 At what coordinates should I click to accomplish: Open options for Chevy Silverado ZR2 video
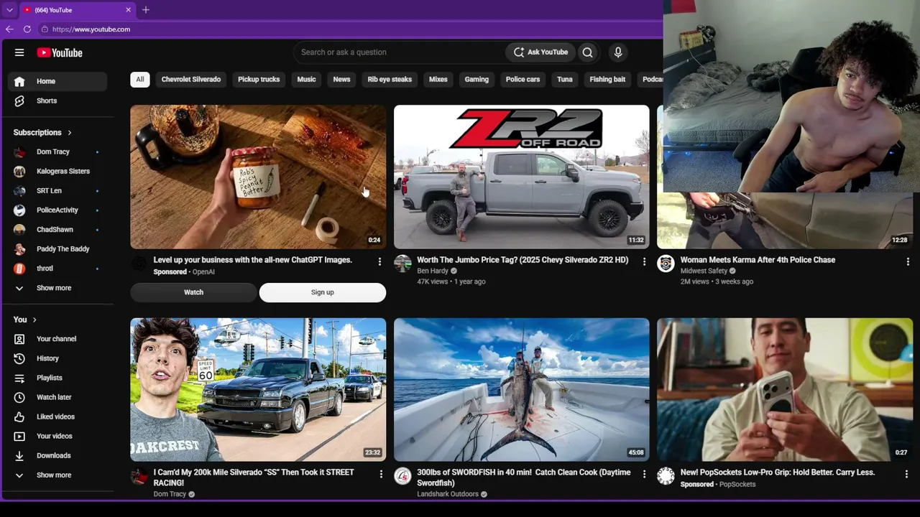pos(644,262)
